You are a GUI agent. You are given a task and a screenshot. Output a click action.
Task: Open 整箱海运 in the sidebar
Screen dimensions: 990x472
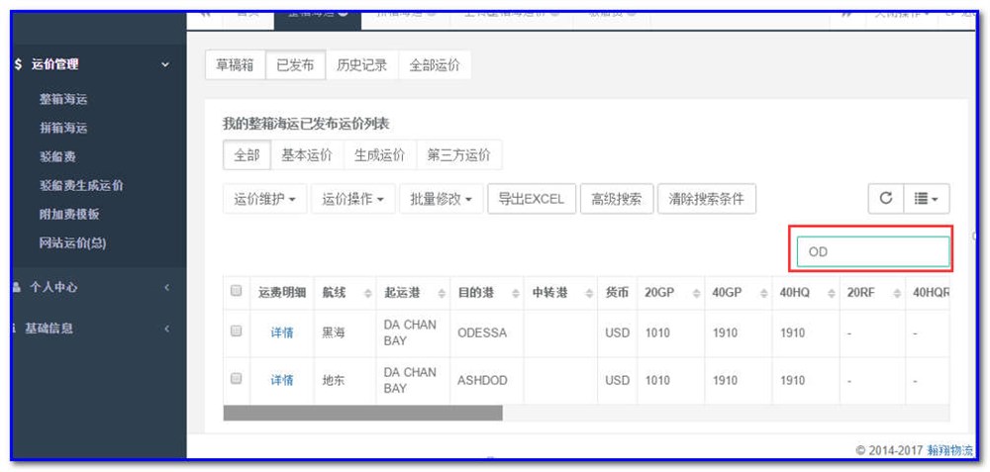coord(63,99)
